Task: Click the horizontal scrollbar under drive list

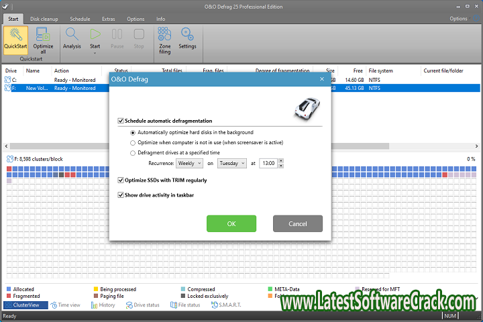Action: pyautogui.click(x=134, y=146)
